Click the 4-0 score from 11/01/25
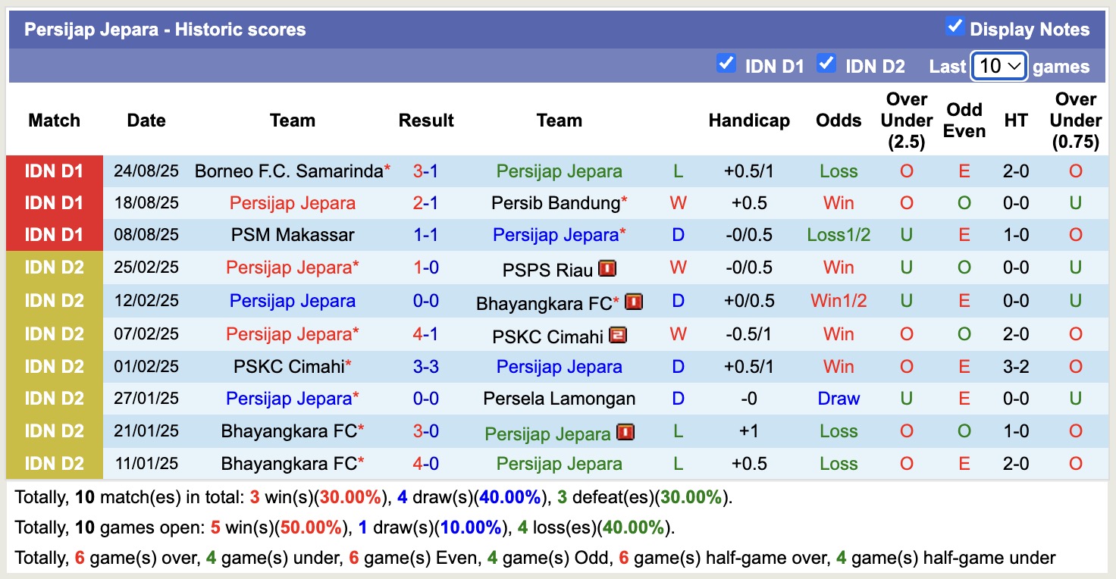The image size is (1116, 579). 426,464
